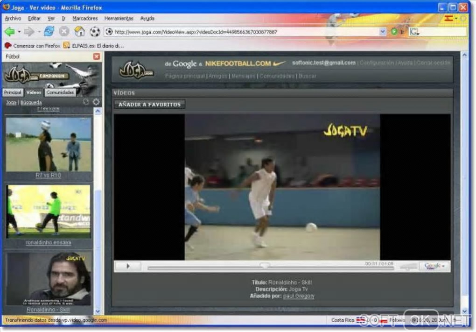Switch to the Videos tab in sidebar

point(34,92)
